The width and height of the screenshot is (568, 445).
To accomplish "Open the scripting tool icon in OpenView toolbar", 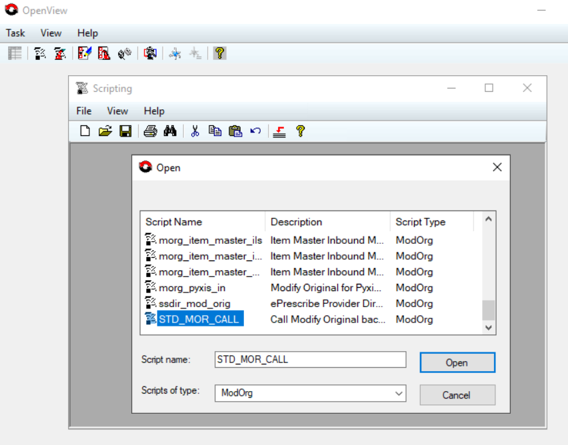I will coord(40,53).
